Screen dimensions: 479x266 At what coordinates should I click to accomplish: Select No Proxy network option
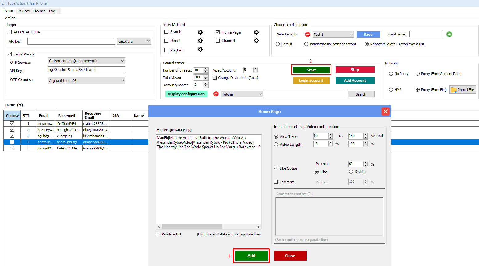(x=391, y=74)
